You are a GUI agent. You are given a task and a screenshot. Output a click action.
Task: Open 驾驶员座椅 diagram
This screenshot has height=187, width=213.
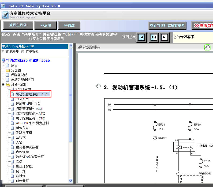[24, 133]
